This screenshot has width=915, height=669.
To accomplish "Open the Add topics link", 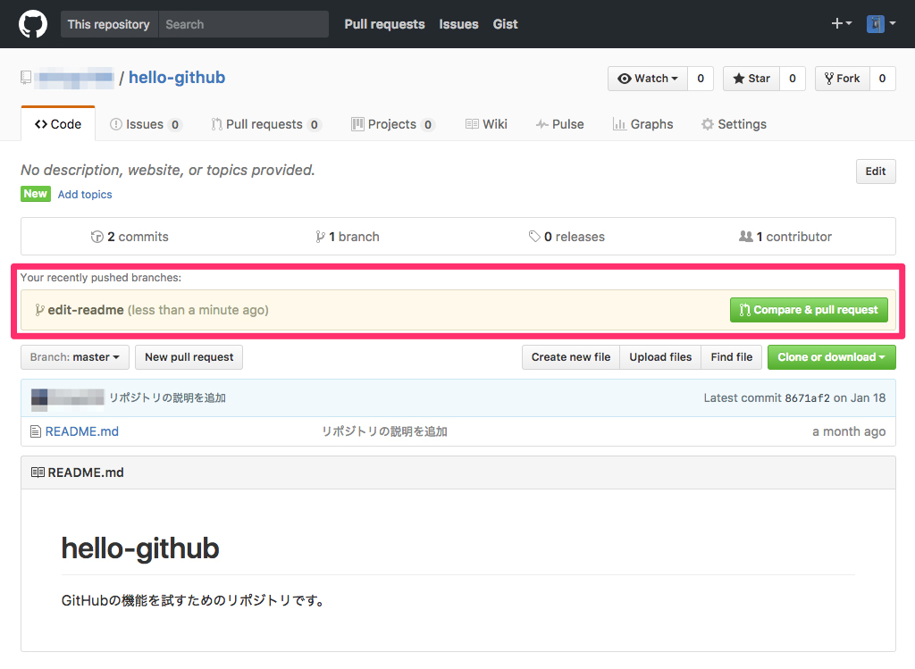I will pos(85,195).
